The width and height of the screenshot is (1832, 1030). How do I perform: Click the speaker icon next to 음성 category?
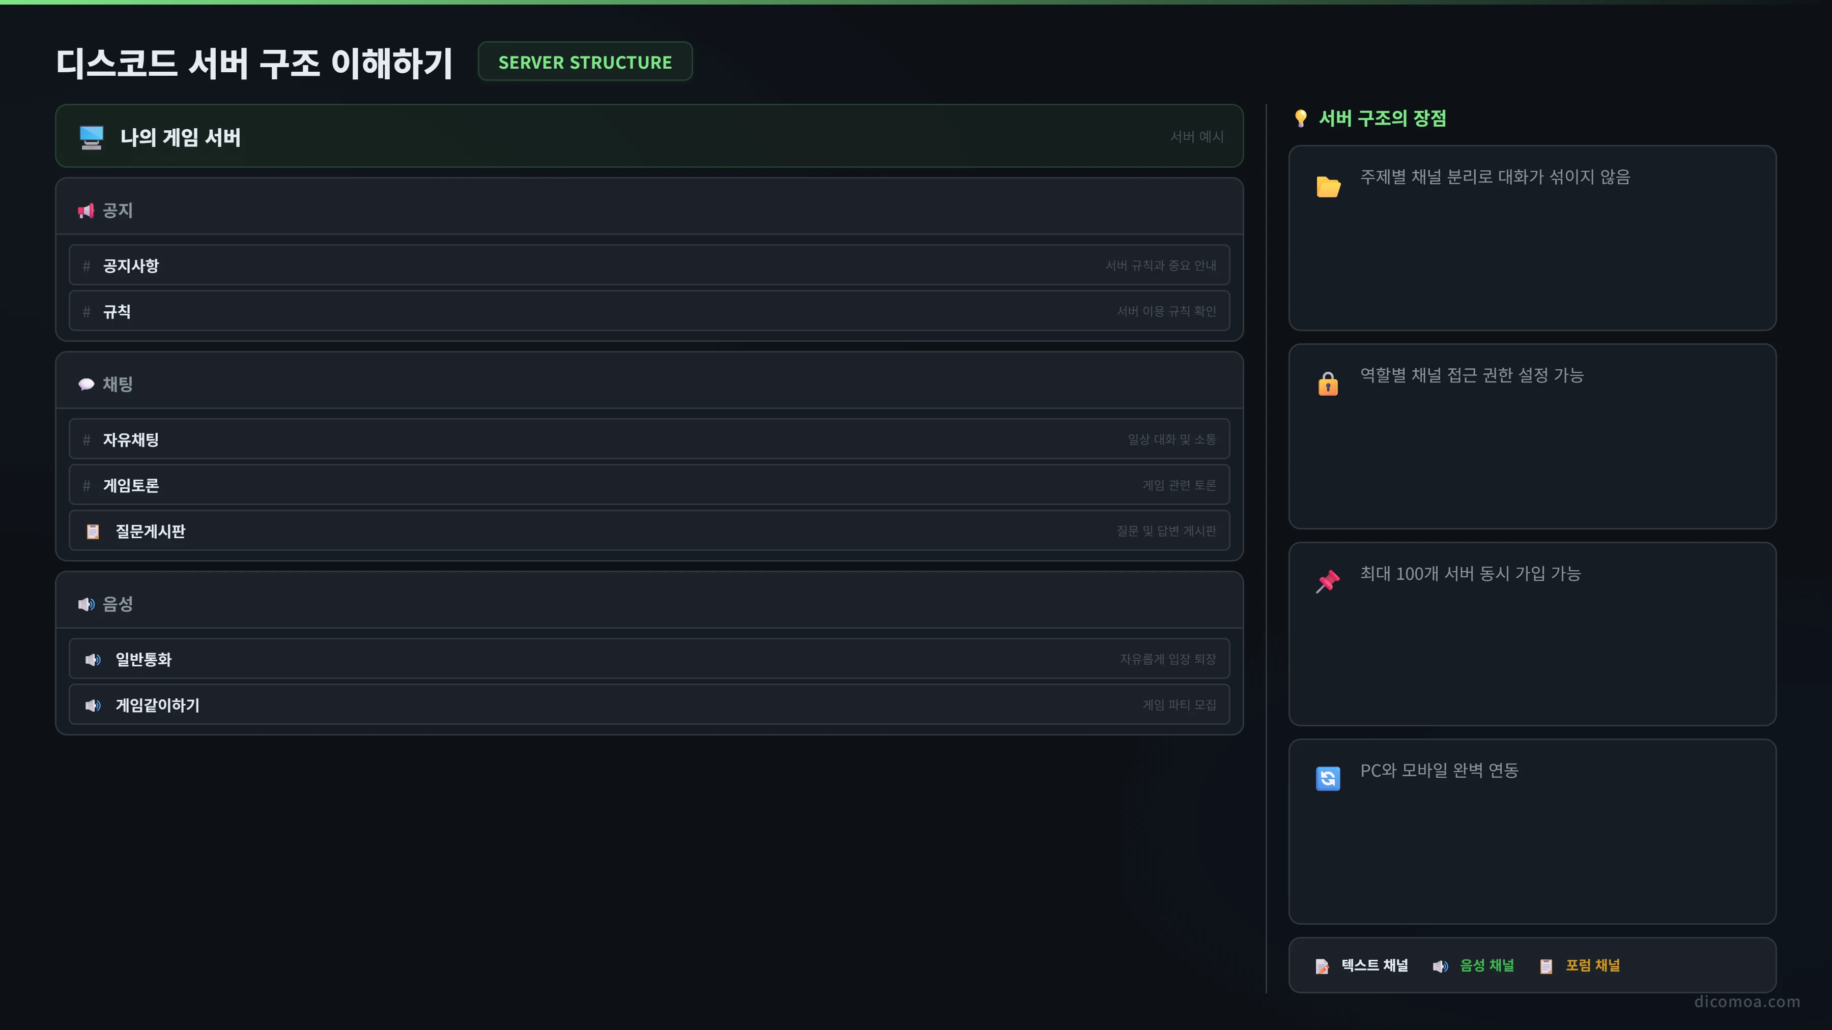pos(86,604)
